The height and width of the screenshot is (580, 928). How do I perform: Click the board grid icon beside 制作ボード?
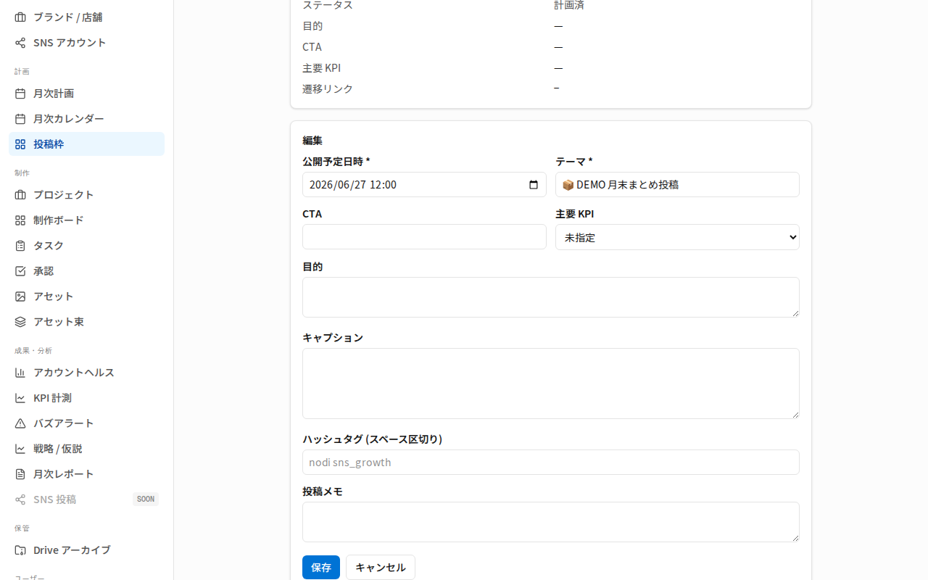pos(20,220)
